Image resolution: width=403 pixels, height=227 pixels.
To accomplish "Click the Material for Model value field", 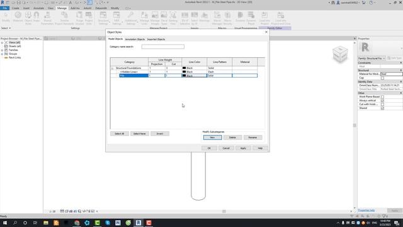I will tap(392, 74).
